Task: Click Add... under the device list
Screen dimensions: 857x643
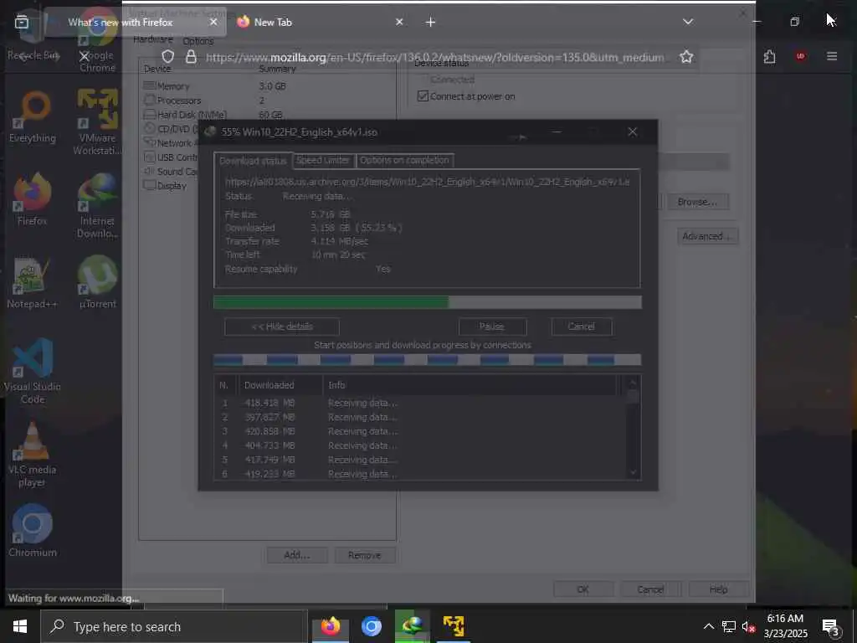Action: tap(297, 555)
